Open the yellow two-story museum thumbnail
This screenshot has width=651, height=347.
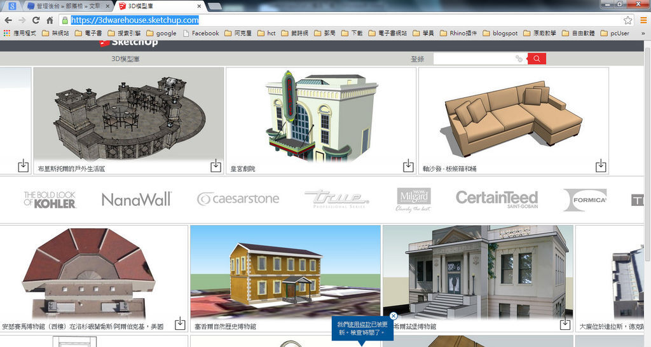click(x=285, y=273)
